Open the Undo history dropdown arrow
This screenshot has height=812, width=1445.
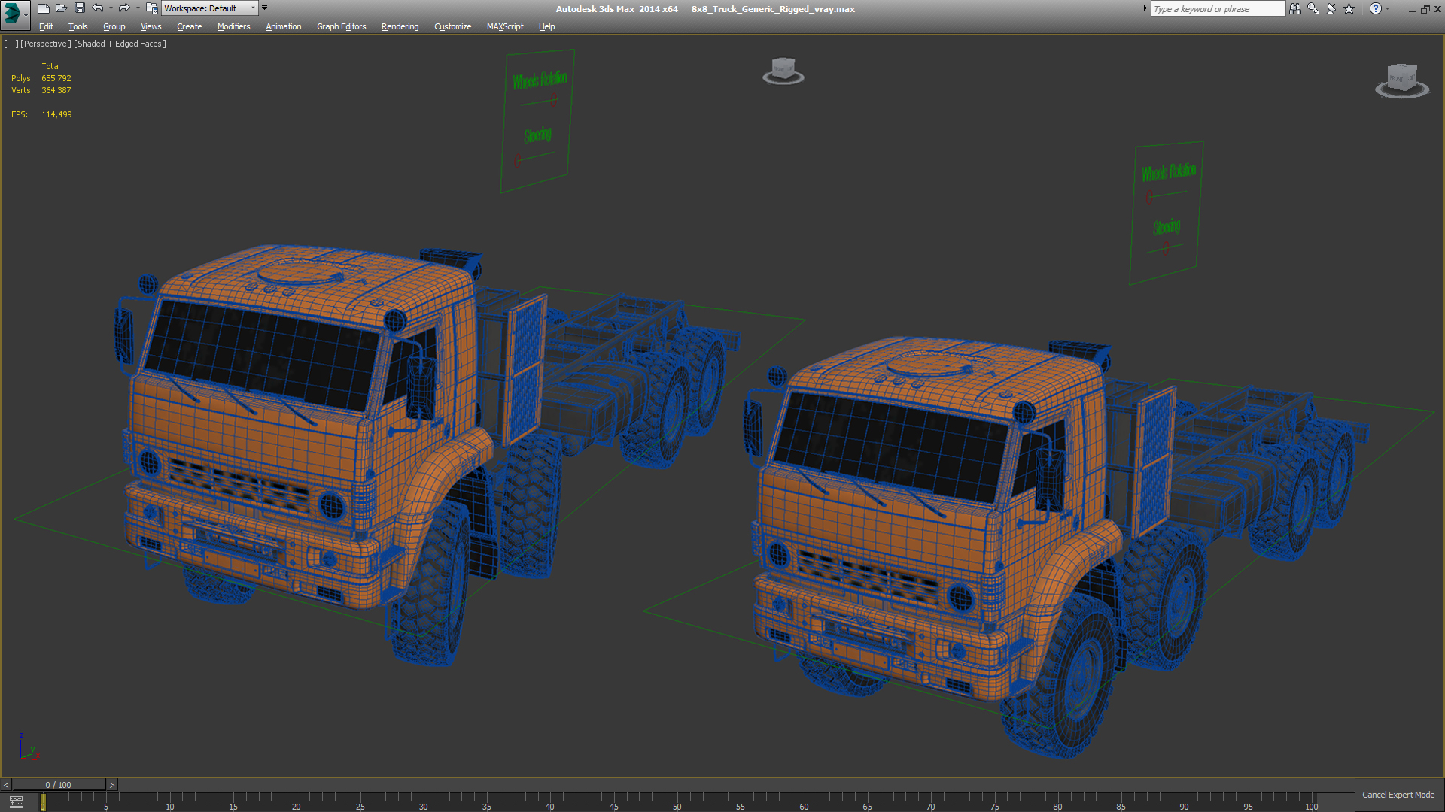click(111, 8)
